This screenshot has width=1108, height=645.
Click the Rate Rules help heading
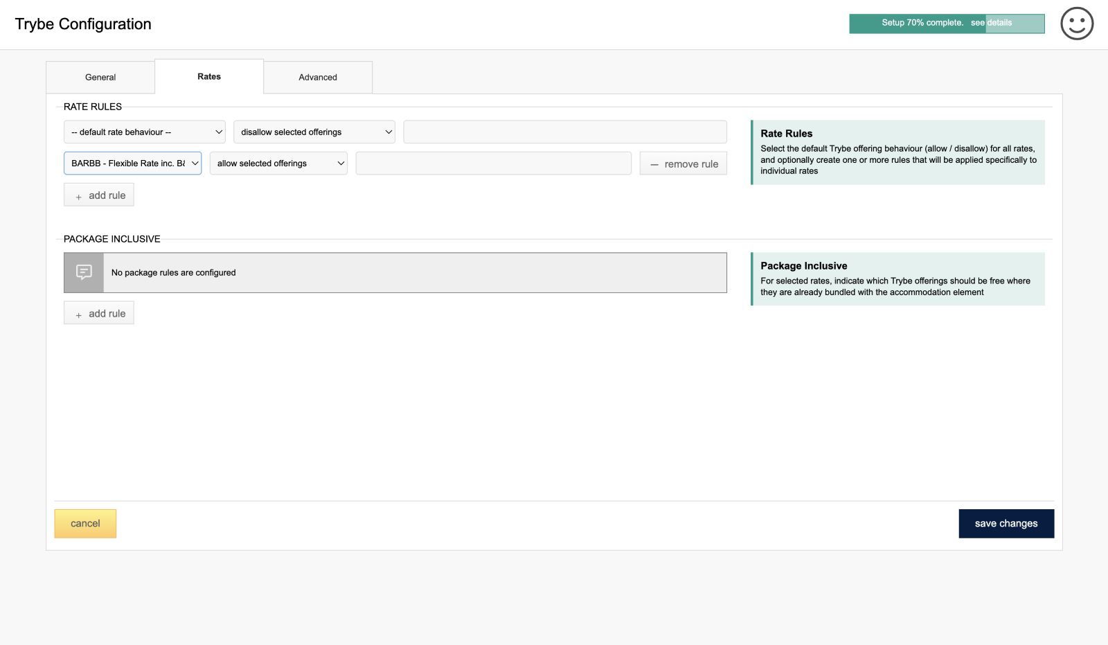pos(787,134)
